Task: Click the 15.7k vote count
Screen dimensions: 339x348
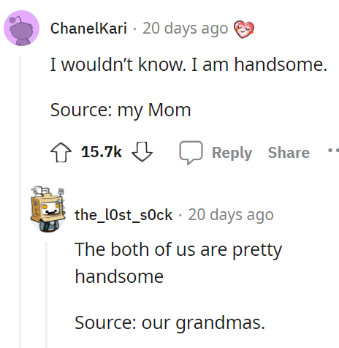Action: [102, 152]
